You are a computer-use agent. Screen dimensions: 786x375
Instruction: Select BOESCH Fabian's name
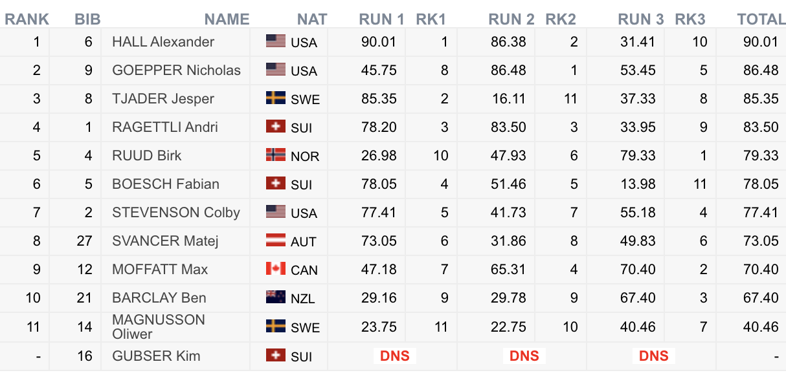click(x=166, y=184)
